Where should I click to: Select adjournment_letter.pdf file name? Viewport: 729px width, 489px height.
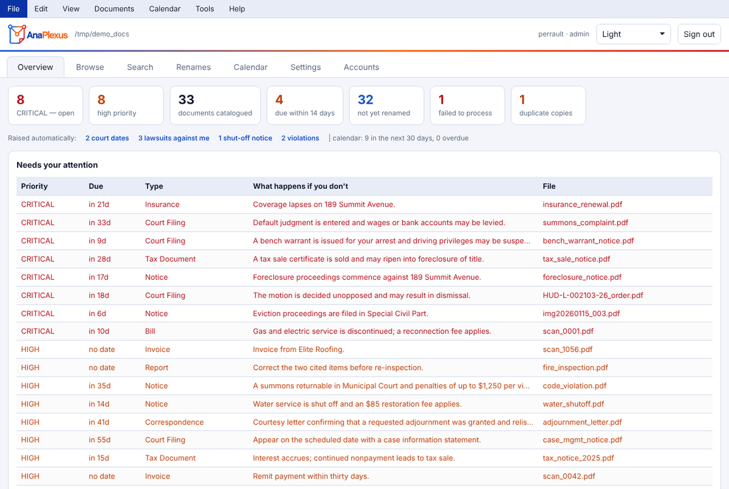583,422
